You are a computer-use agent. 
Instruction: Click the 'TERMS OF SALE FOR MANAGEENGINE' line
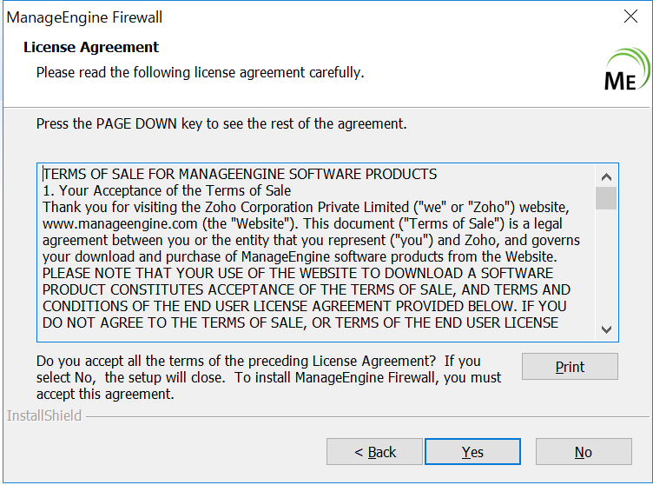pyautogui.click(x=240, y=175)
